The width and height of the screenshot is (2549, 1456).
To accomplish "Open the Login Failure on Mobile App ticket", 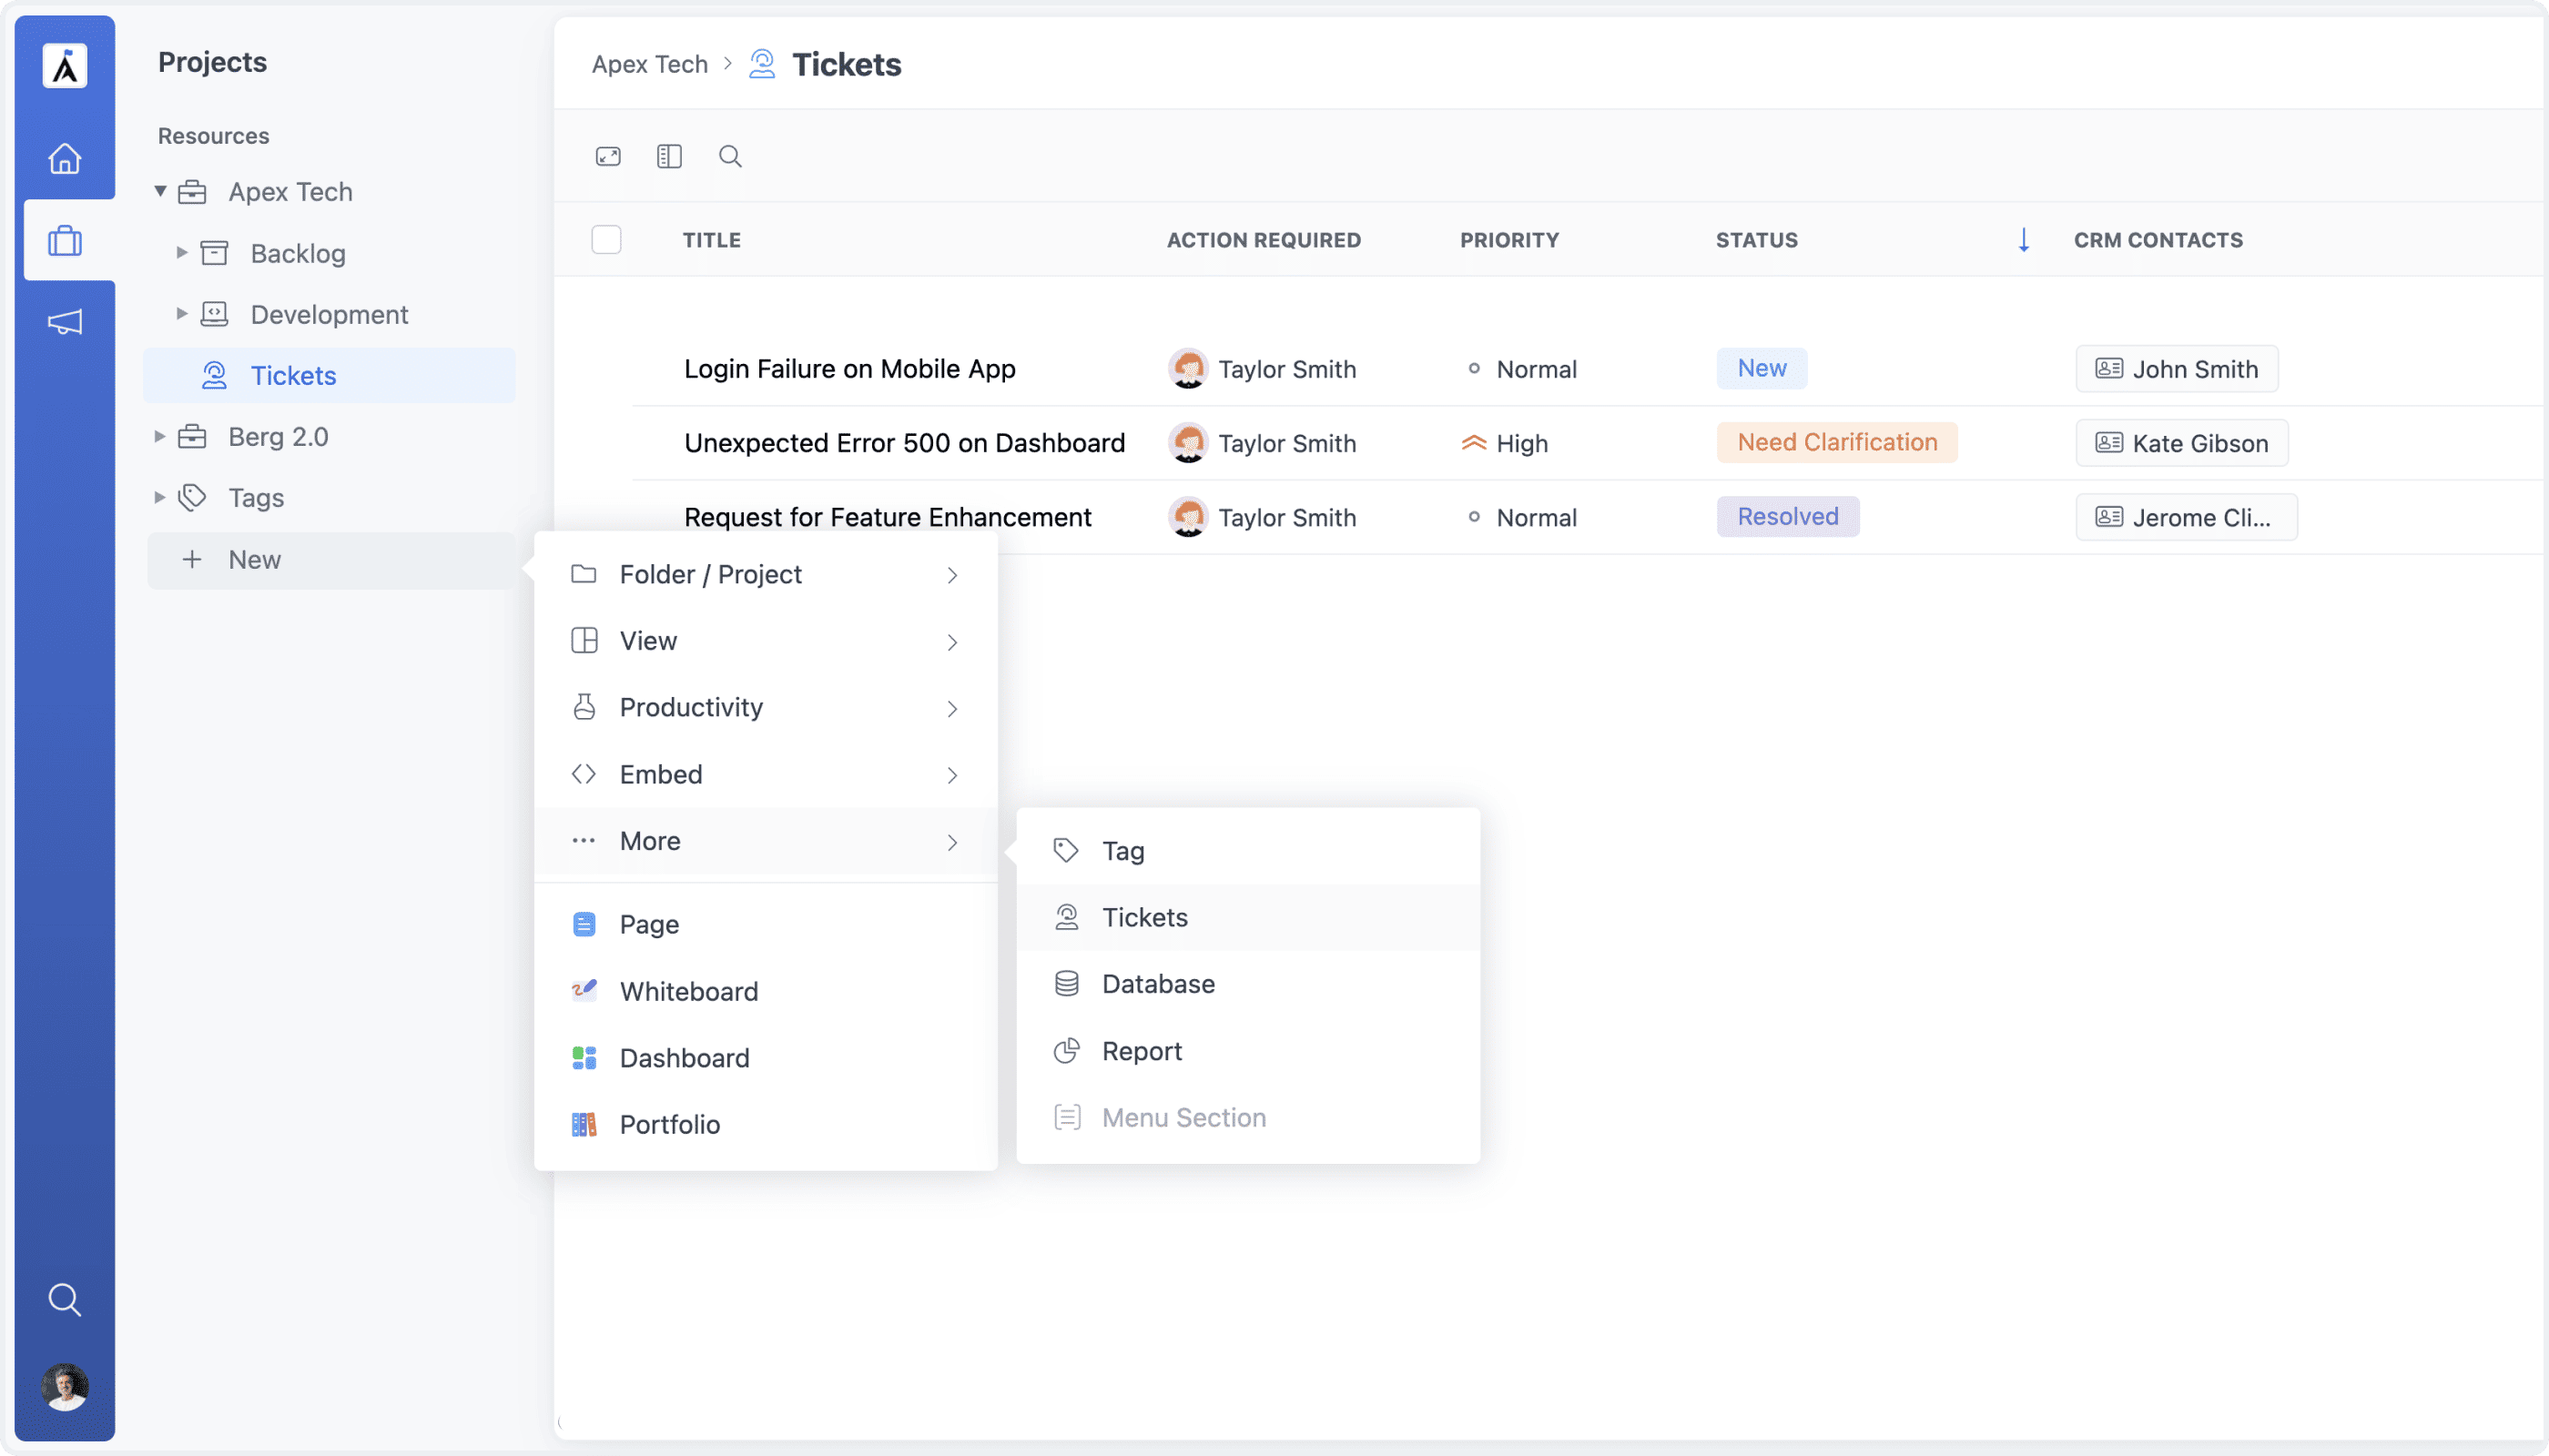I will [849, 369].
